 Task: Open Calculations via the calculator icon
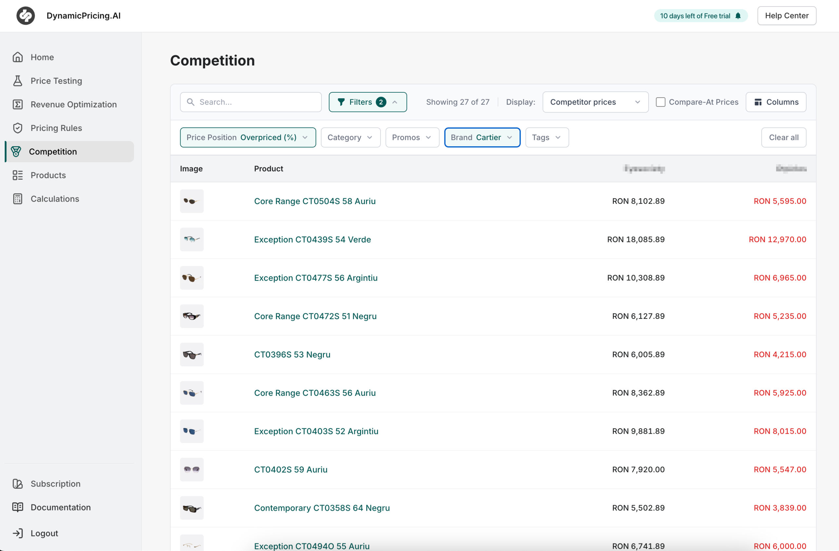point(18,199)
